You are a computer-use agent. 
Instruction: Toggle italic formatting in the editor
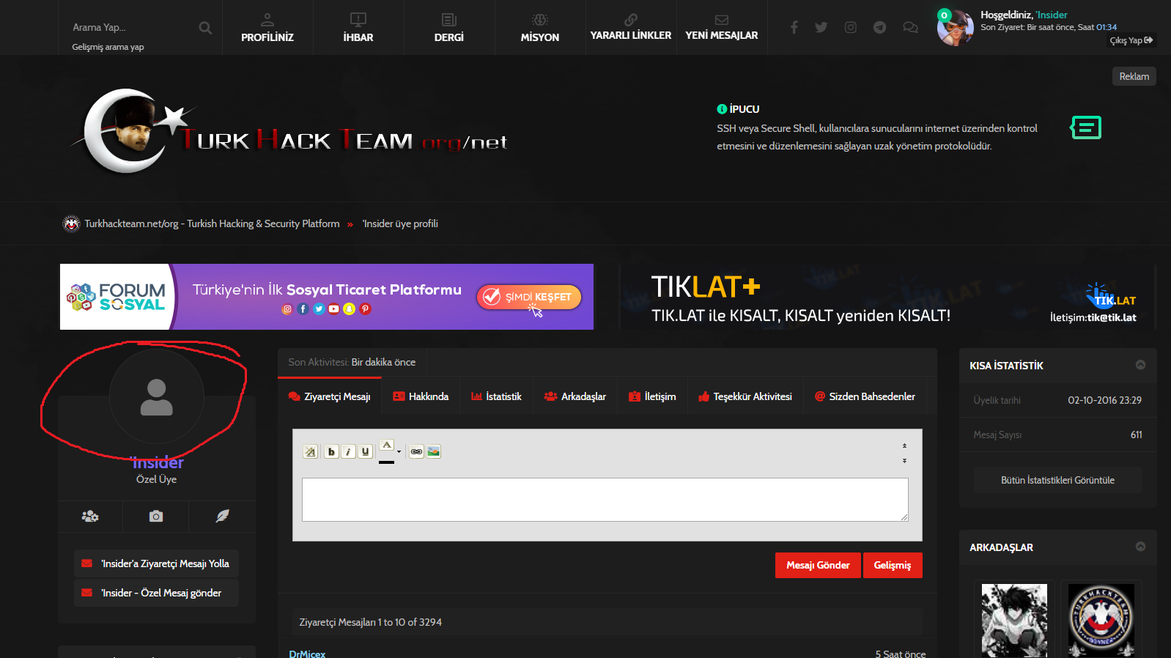348,451
